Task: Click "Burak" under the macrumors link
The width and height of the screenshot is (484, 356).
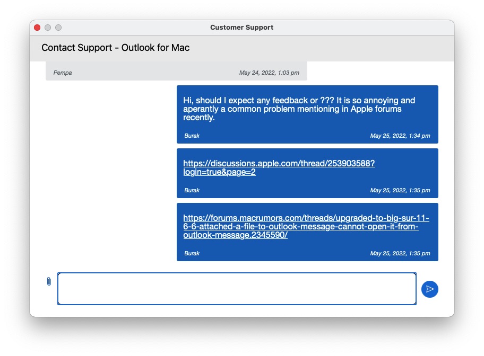Action: coord(192,253)
